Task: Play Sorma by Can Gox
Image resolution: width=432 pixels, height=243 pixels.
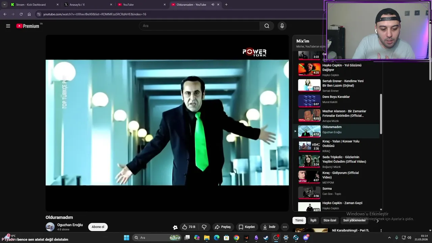Action: (x=336, y=192)
